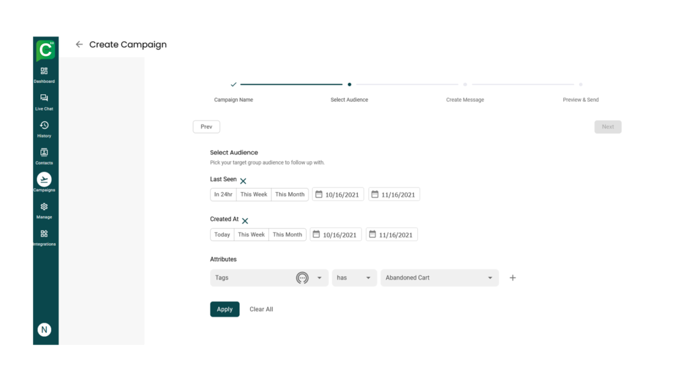This screenshot has width=690, height=388.
Task: Add another attribute with plus icon
Action: click(513, 278)
